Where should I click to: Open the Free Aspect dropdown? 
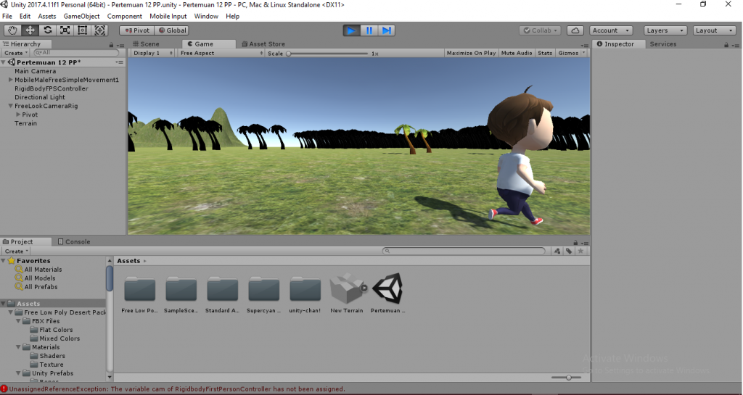221,53
